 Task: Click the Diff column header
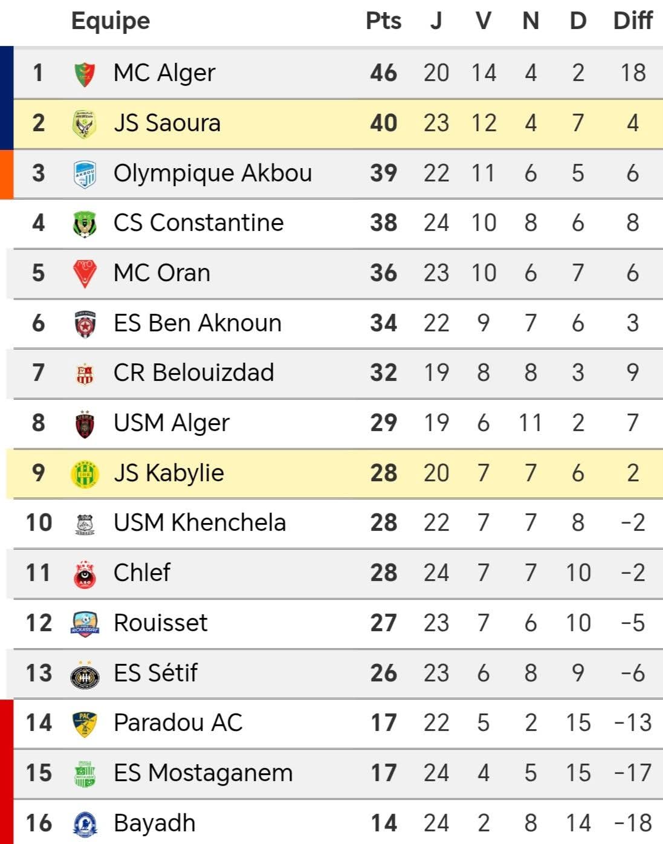632,21
